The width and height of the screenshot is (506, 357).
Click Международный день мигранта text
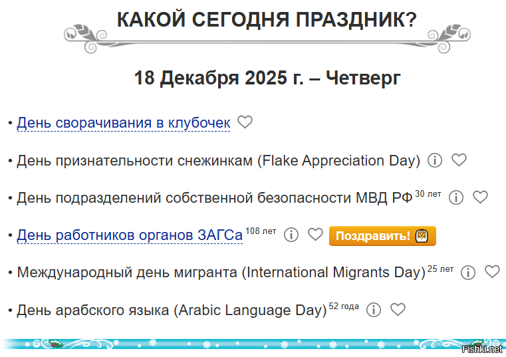point(221,273)
